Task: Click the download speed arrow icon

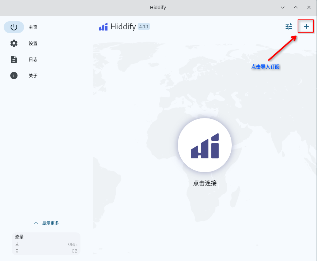Action: pyautogui.click(x=17, y=244)
